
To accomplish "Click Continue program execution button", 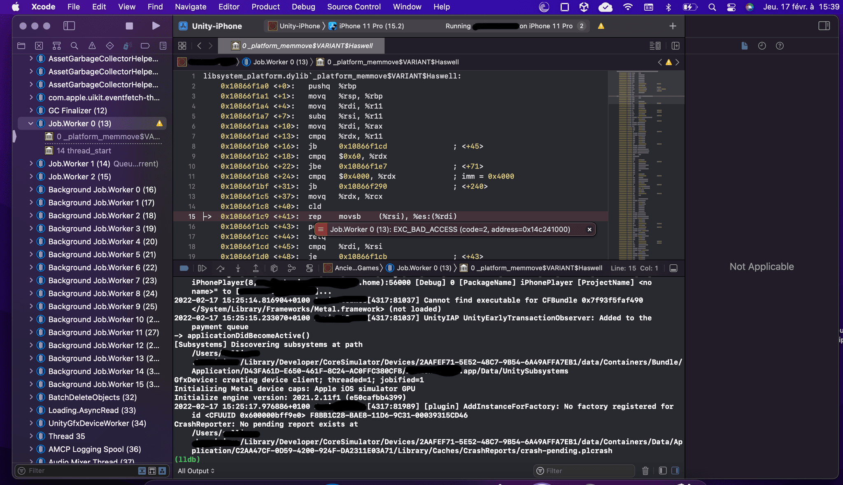I will pos(202,268).
